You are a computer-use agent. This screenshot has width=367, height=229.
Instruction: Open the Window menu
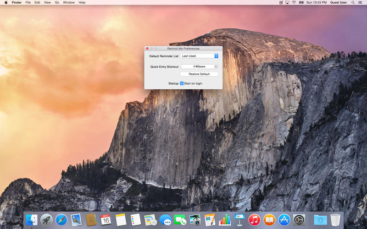pos(69,2)
